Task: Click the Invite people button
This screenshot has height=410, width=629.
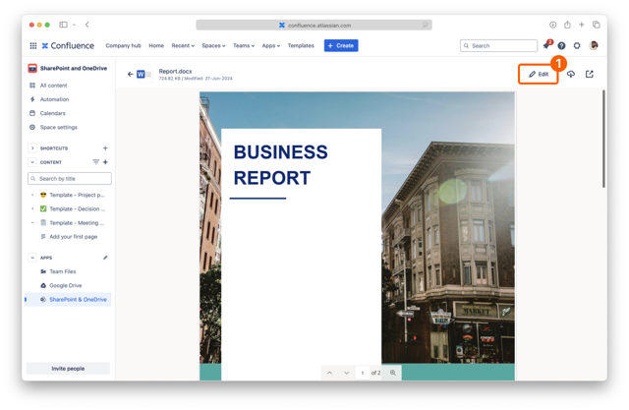Action: (x=68, y=369)
